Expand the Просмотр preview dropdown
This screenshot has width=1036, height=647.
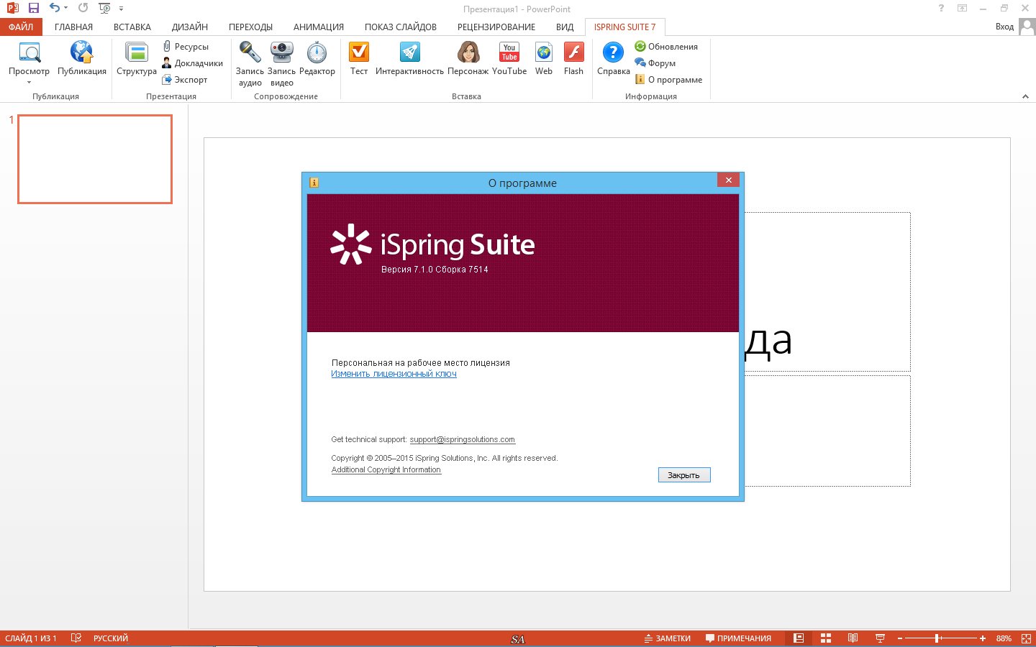point(29,82)
